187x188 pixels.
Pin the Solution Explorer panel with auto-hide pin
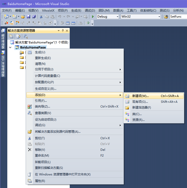tap(63, 31)
